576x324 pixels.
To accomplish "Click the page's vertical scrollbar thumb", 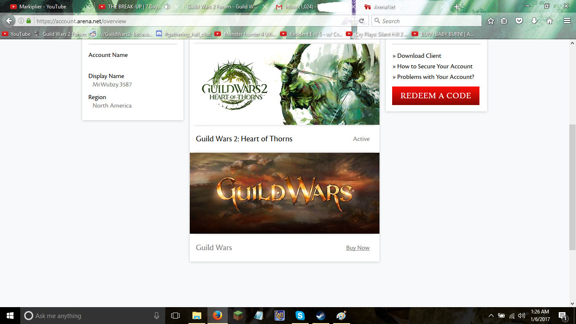I will tap(572, 186).
